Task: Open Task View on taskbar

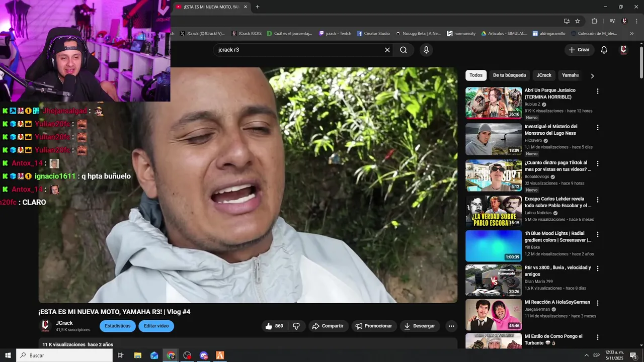Action: tap(121, 355)
